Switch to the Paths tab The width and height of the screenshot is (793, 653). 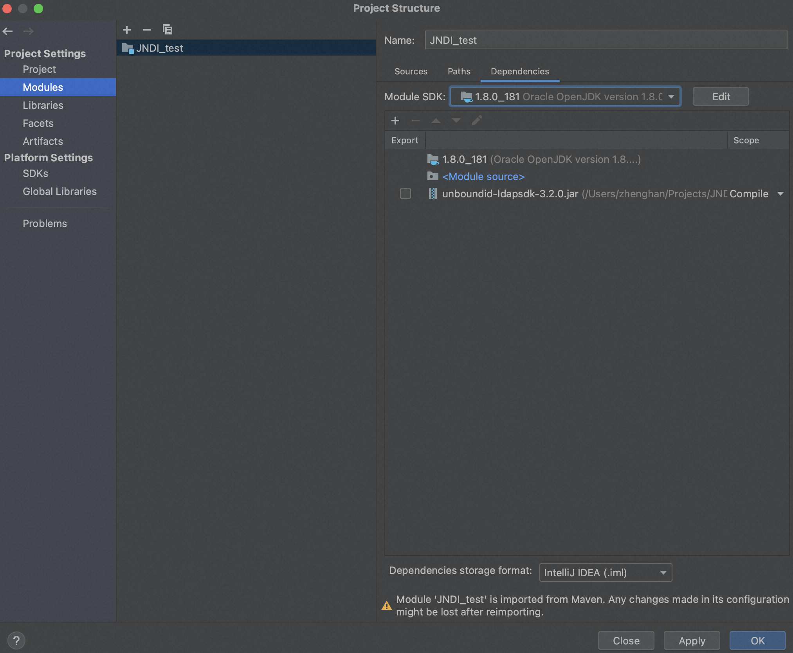tap(459, 71)
